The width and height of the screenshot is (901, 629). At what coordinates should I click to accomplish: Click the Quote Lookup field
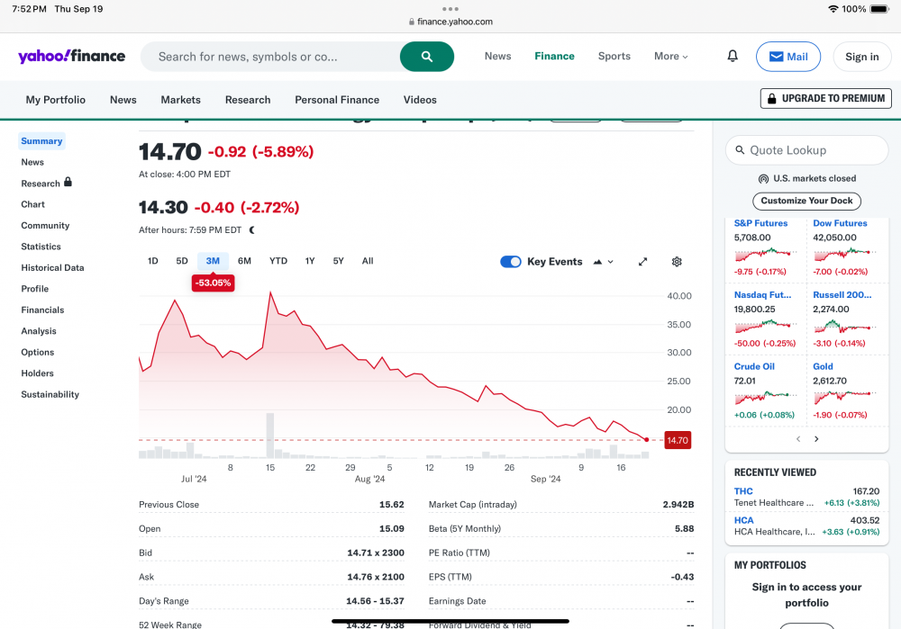coord(807,150)
